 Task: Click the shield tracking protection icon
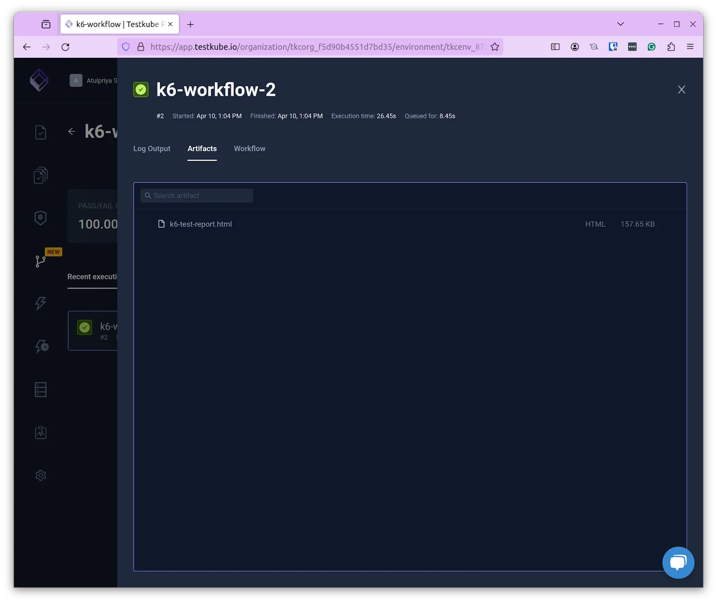click(x=126, y=47)
